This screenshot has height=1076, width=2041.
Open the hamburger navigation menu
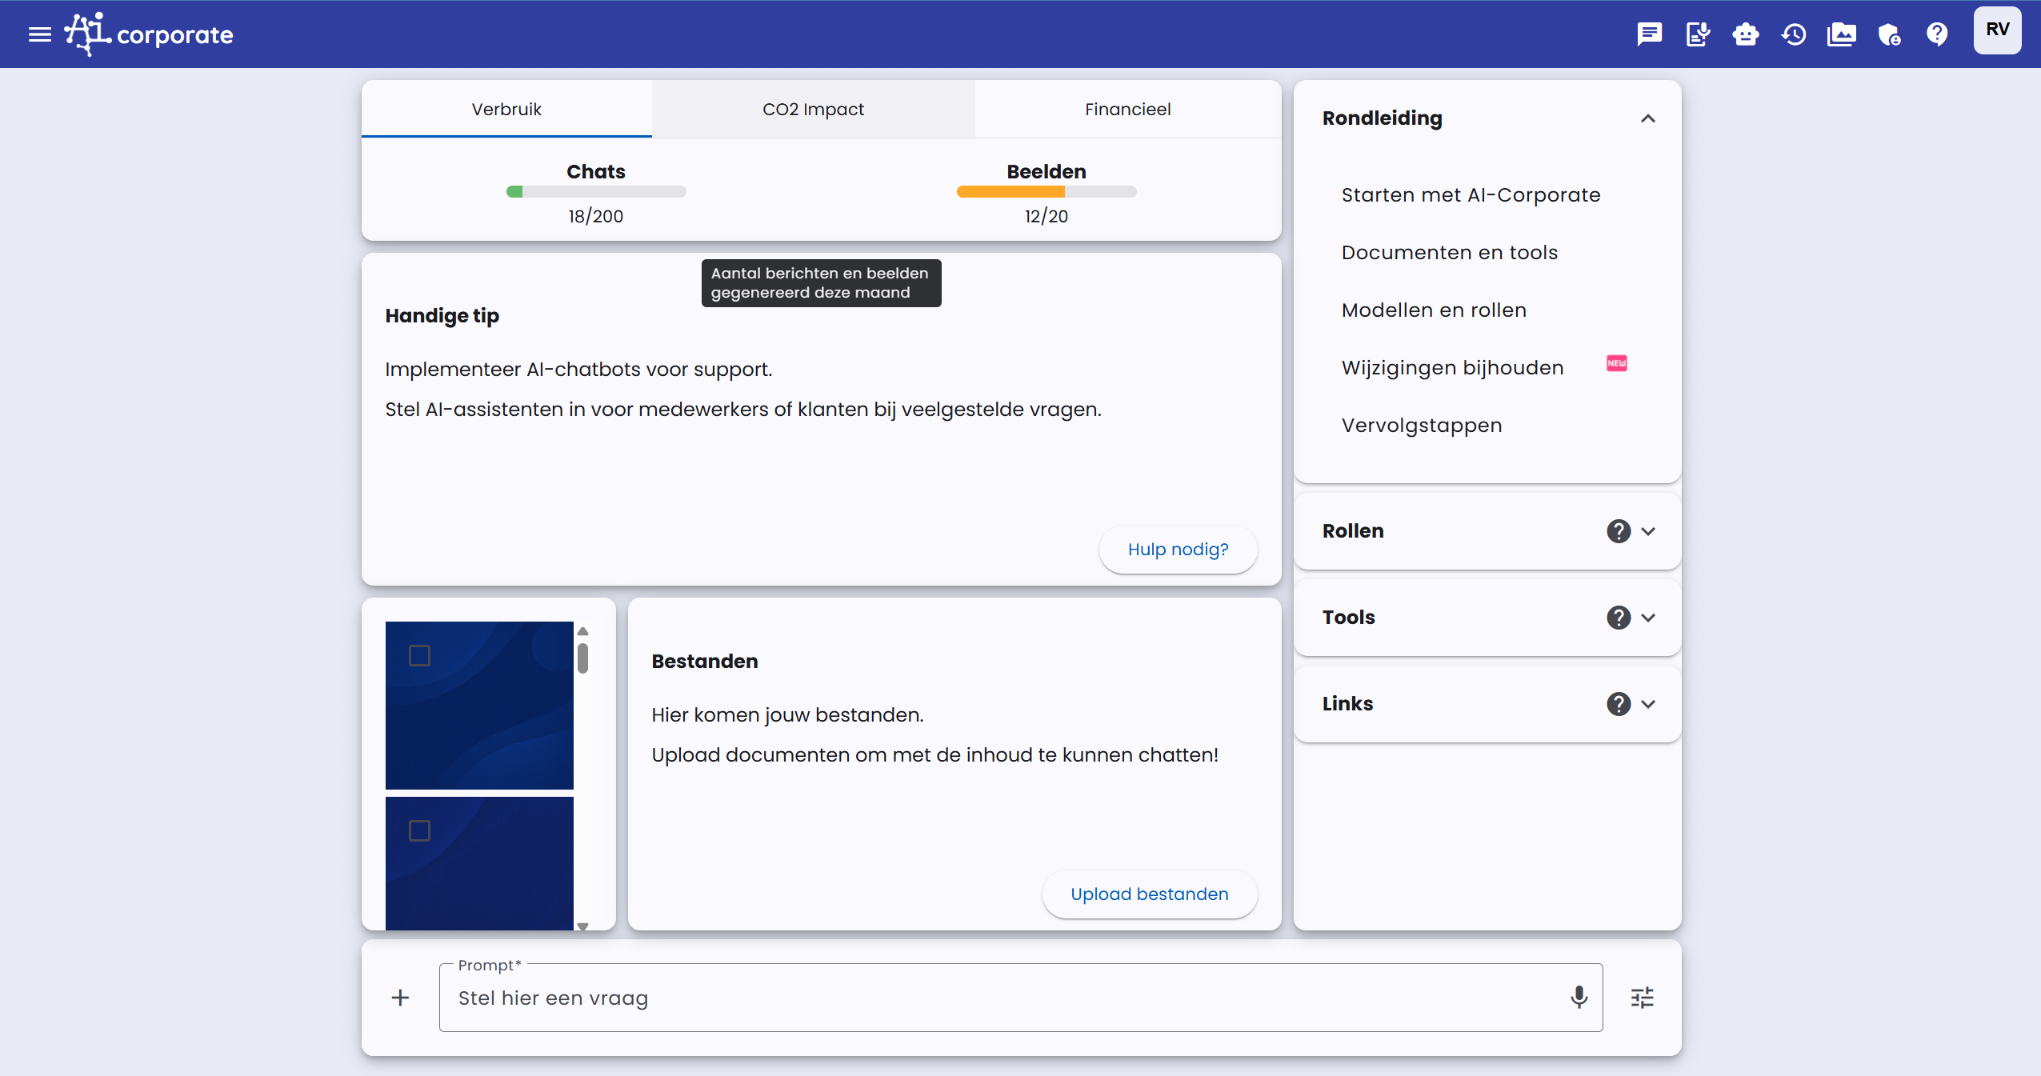[x=39, y=34]
